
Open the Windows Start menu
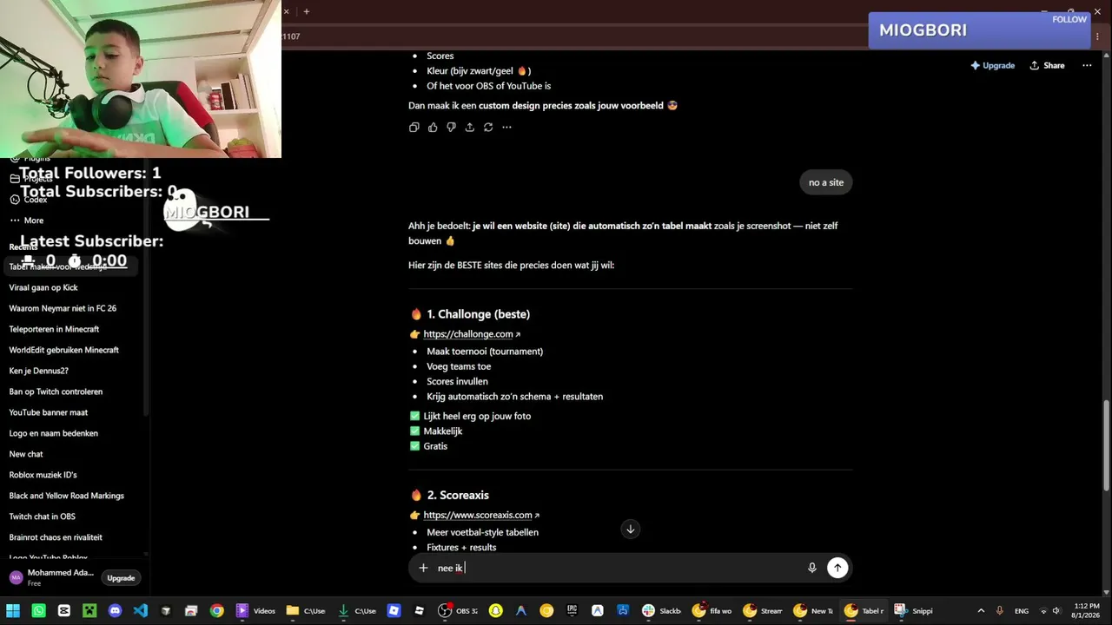pos(13,611)
